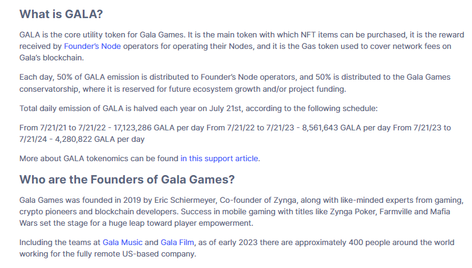This screenshot has height=268, width=472.
Task: Follow the 'in this support article' link
Action: (x=219, y=159)
